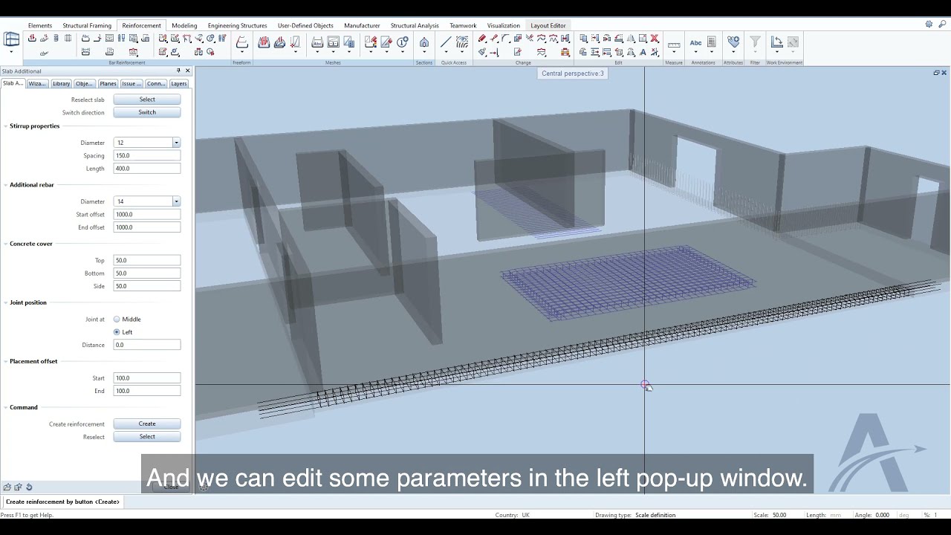
Task: Open the Structural Analysis ribbon tab
Action: pyautogui.click(x=415, y=25)
